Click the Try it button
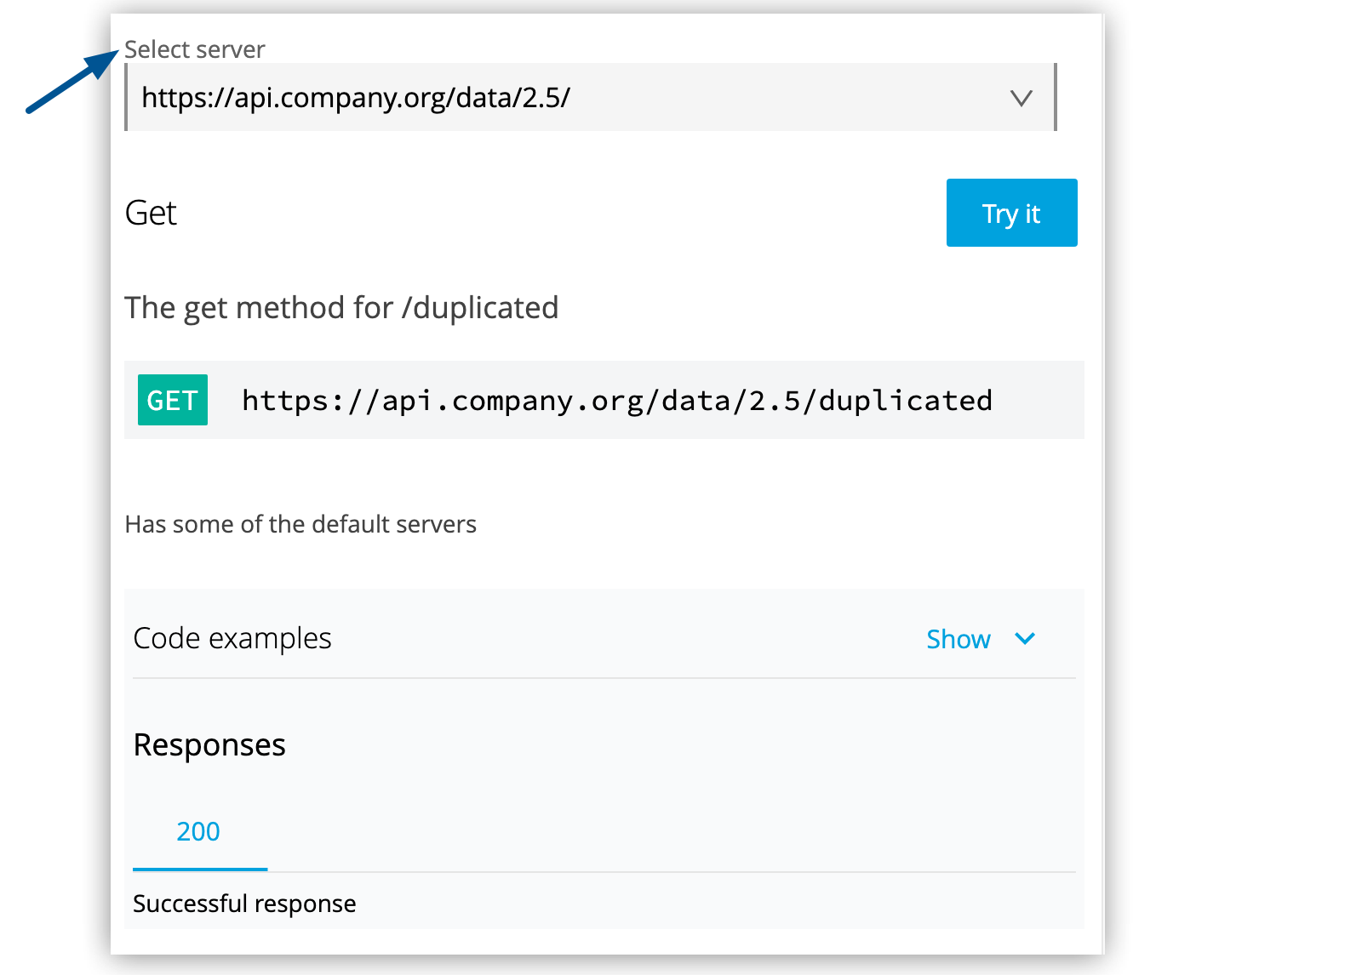Viewport: 1362px width, 975px height. coord(1010,213)
